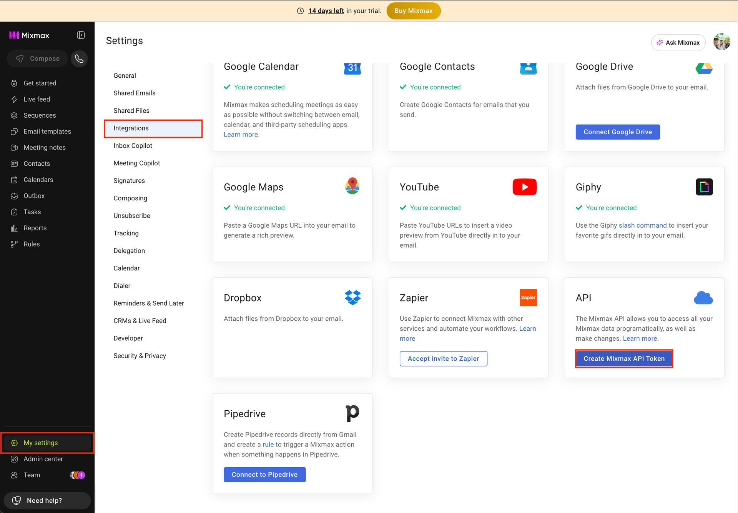The image size is (738, 513).
Task: Click the Giphy logo icon
Action: pos(704,187)
